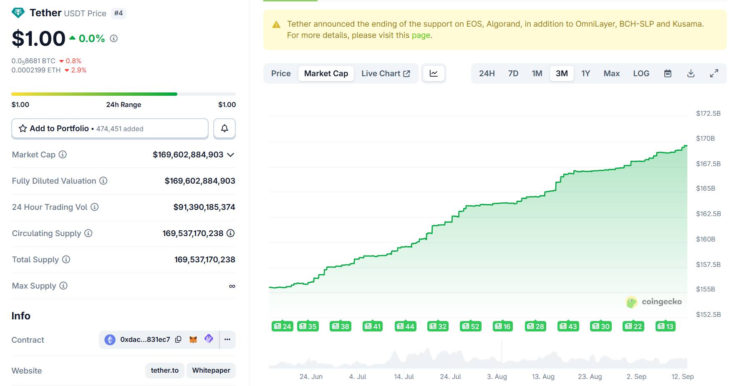Expand the Market Cap value chevron
This screenshot has width=729, height=386.
click(x=231, y=155)
